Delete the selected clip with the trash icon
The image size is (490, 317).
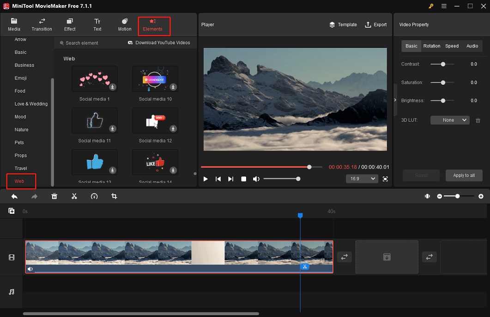(x=54, y=196)
